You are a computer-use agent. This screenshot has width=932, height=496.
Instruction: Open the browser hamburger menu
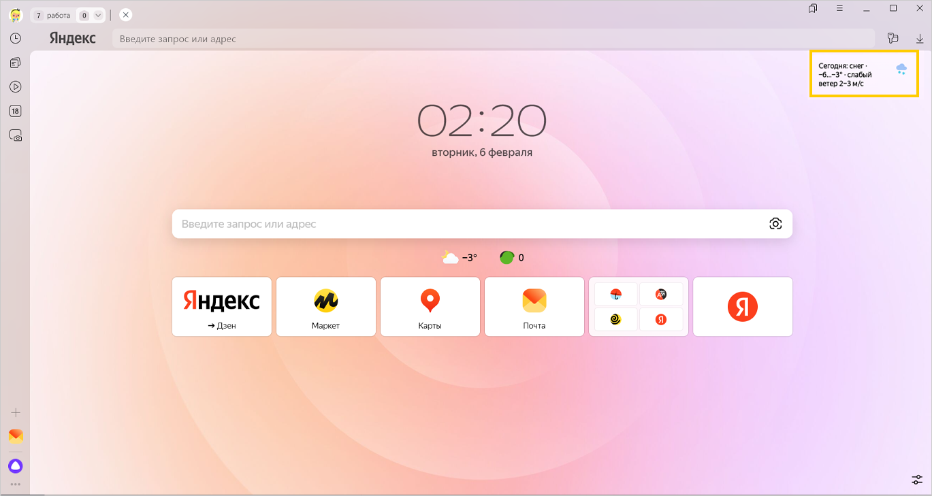coord(840,9)
